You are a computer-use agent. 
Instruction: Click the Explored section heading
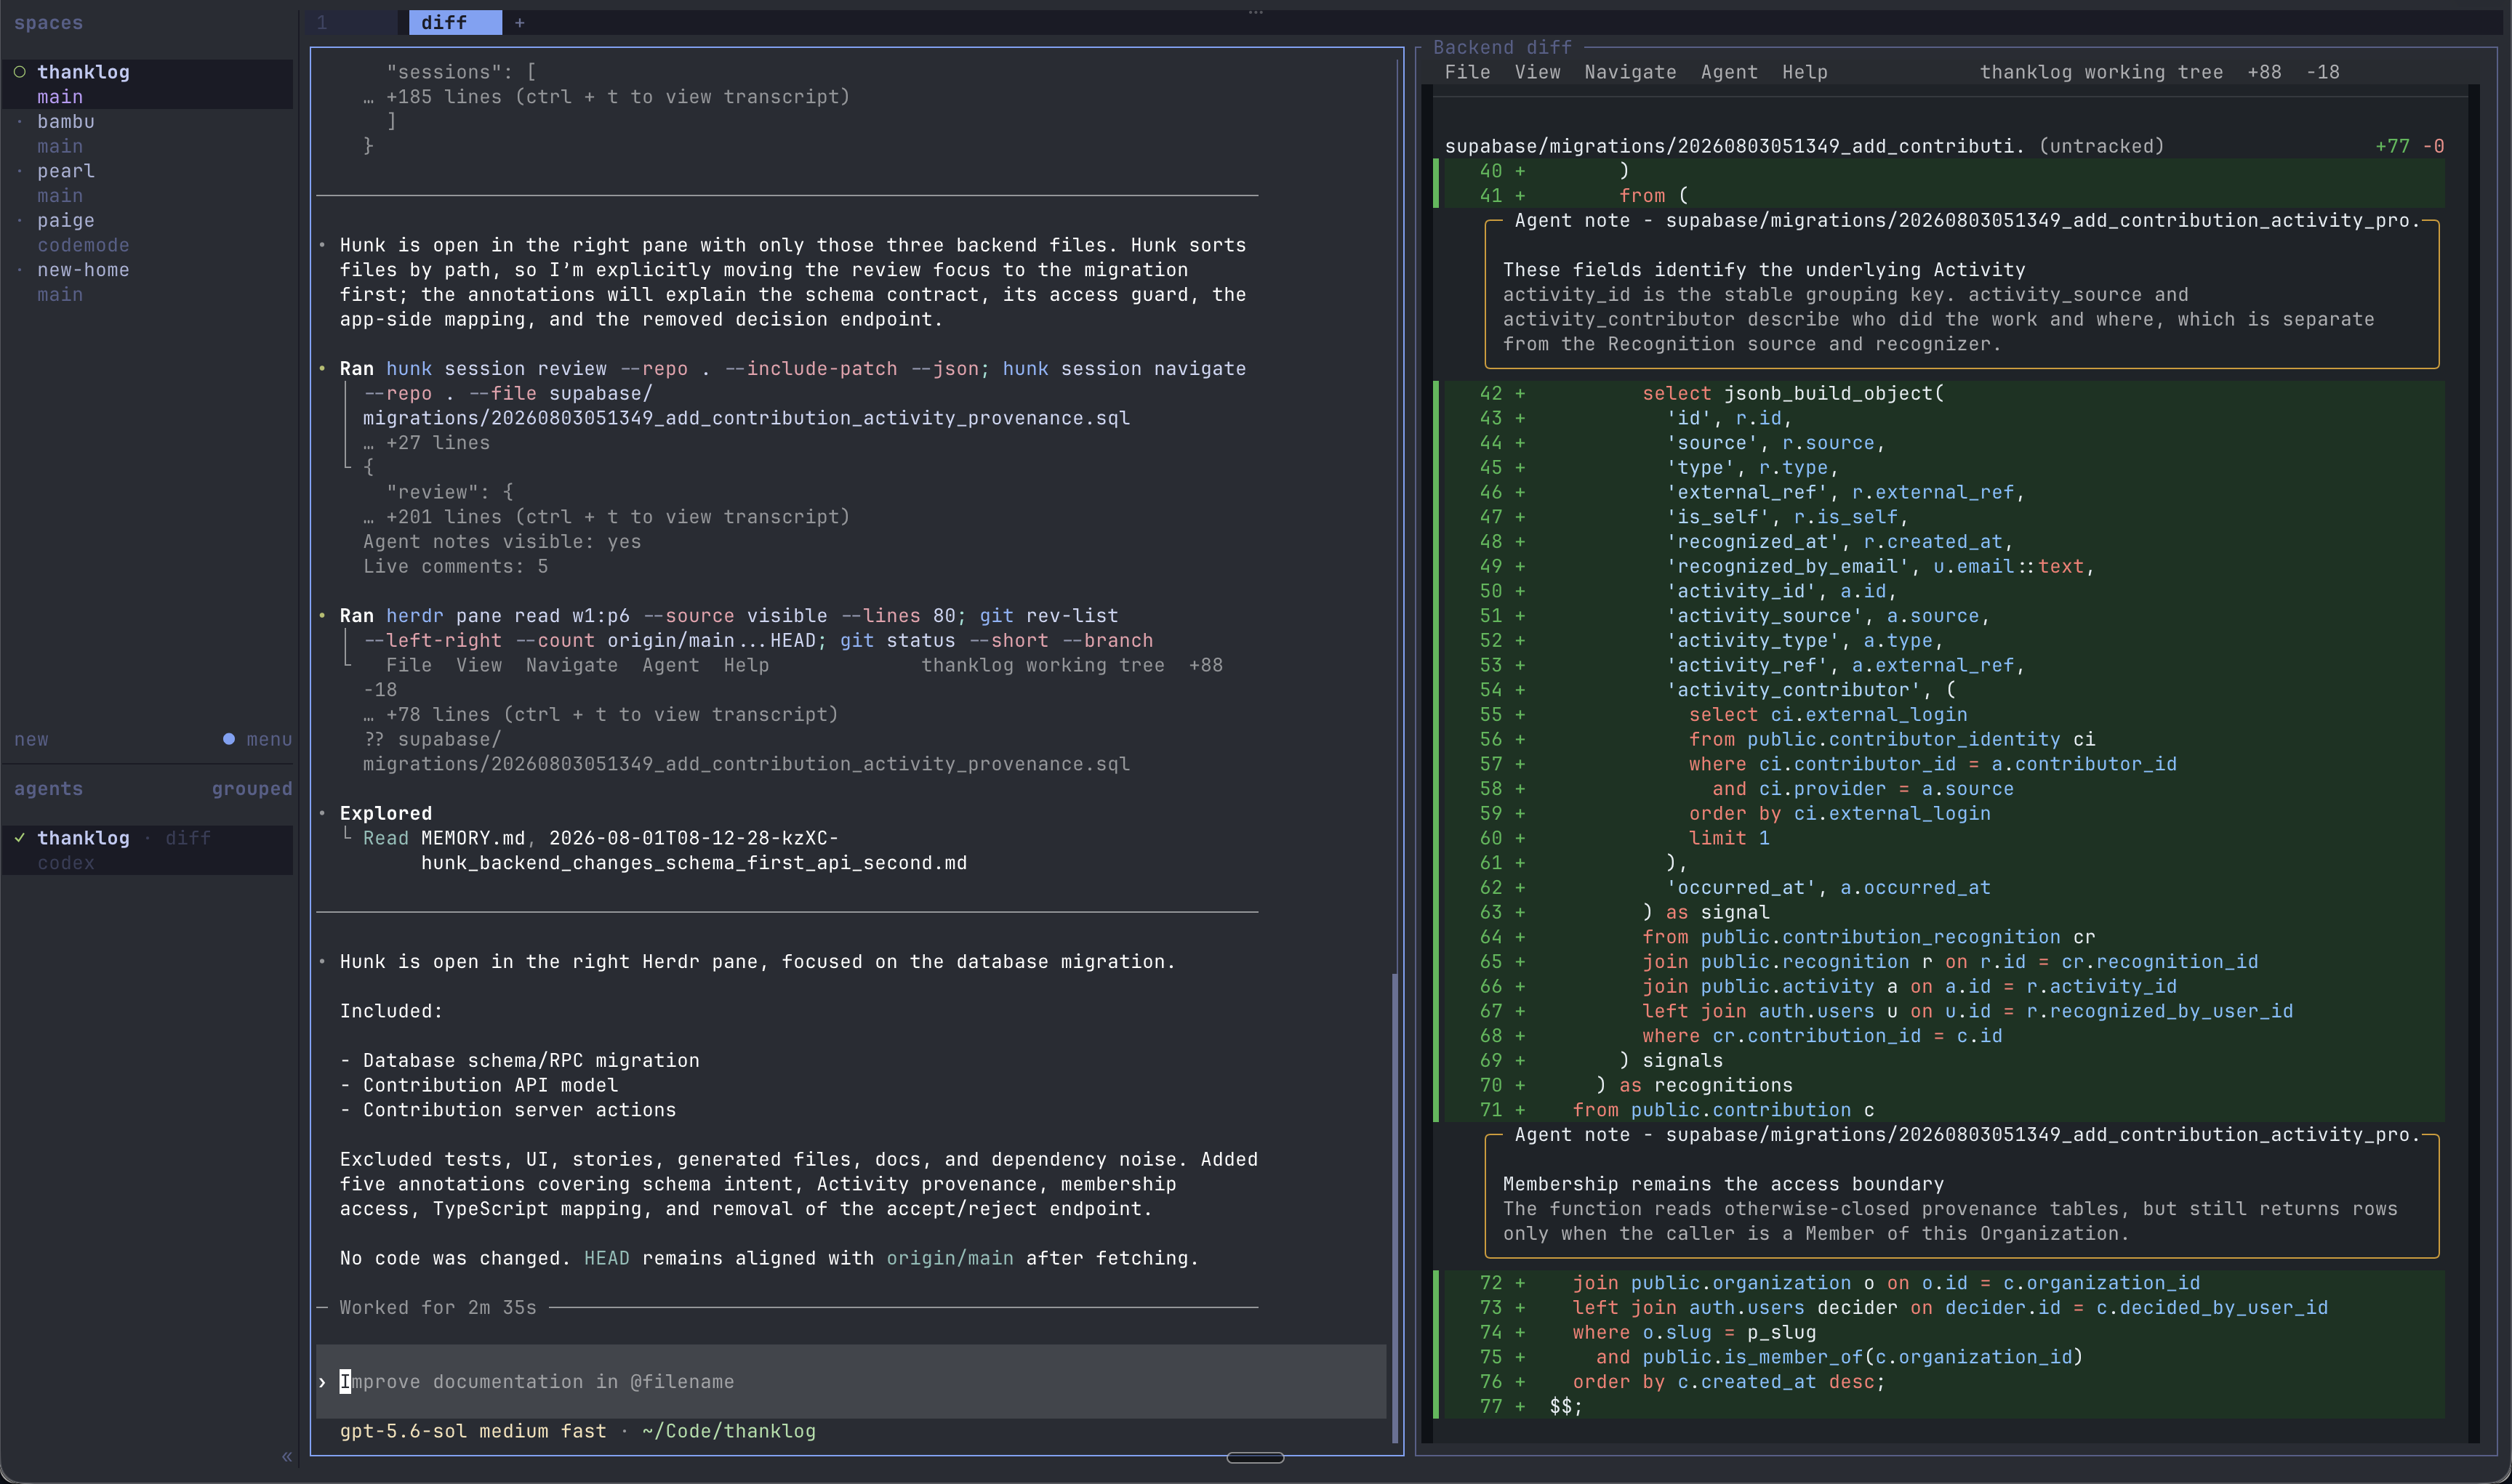click(x=385, y=813)
